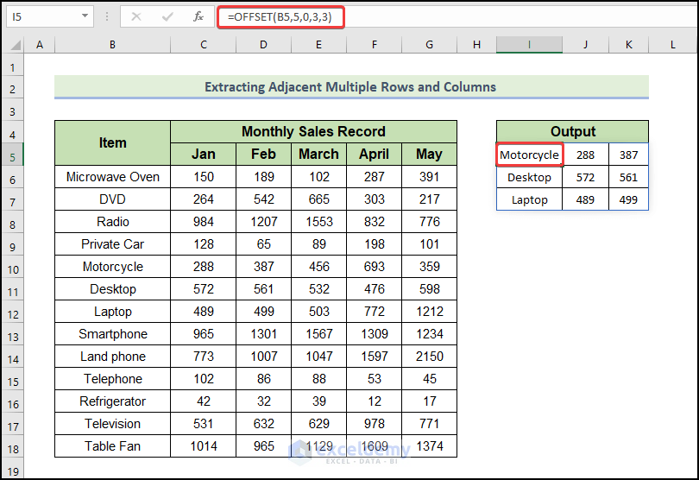Image resolution: width=699 pixels, height=480 pixels.
Task: Click the Name Box showing I5
Action: point(41,16)
